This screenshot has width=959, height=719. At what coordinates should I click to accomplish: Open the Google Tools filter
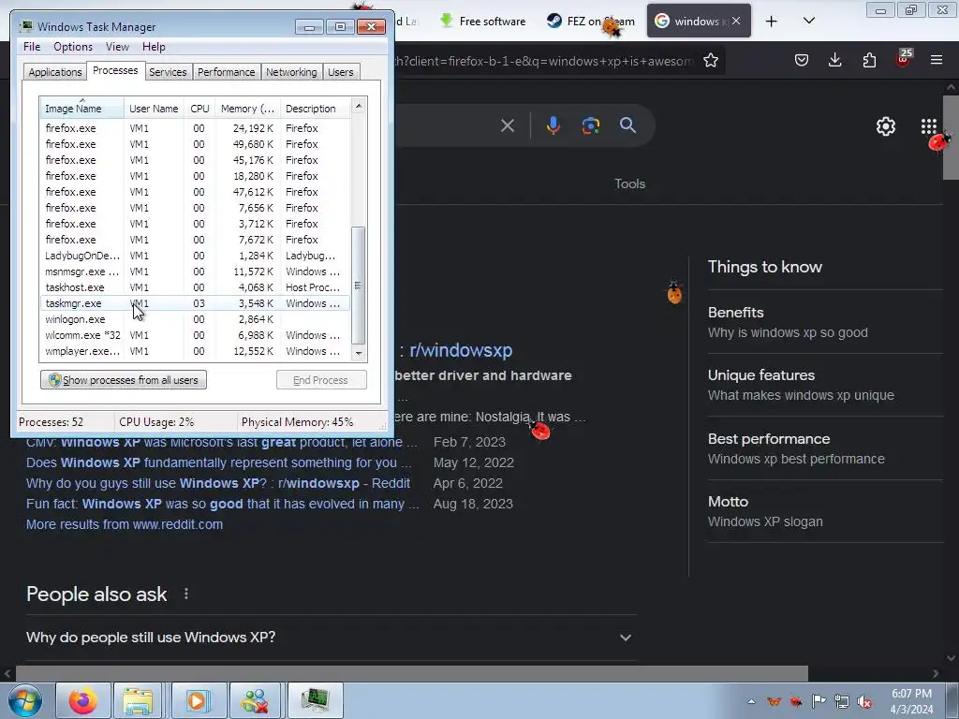tap(629, 183)
